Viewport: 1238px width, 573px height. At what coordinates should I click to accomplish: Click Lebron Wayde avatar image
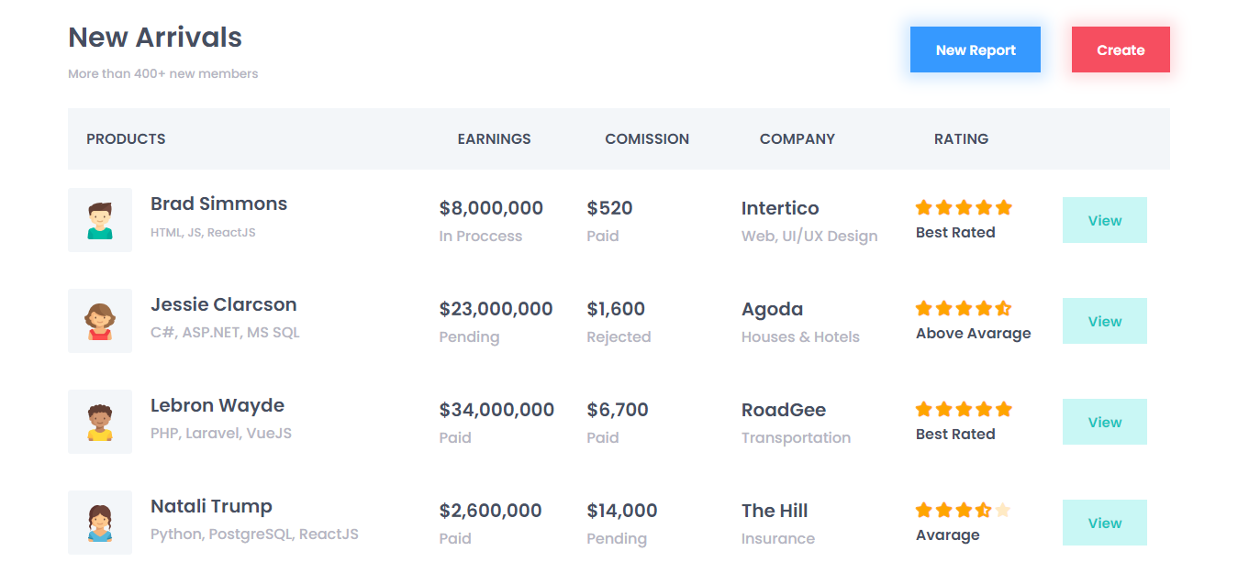tap(100, 422)
